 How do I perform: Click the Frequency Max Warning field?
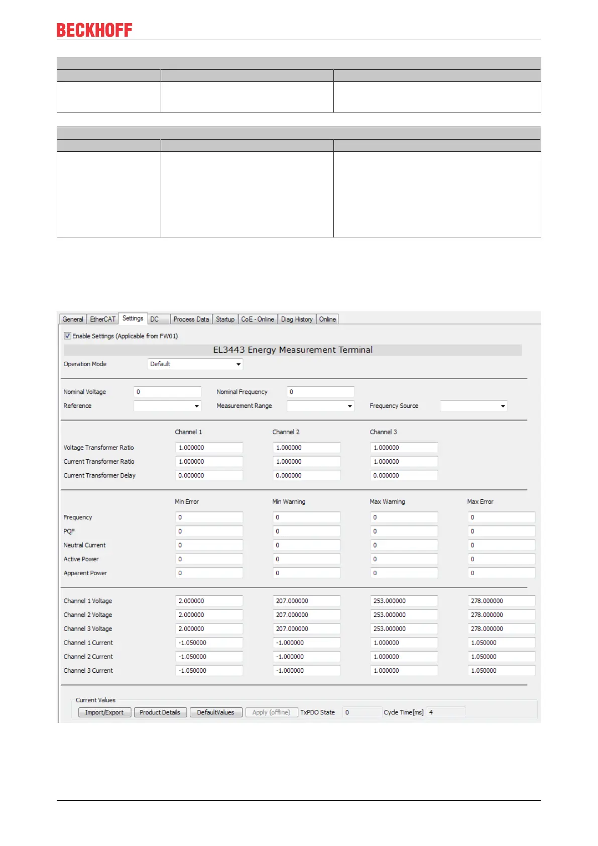click(404, 517)
